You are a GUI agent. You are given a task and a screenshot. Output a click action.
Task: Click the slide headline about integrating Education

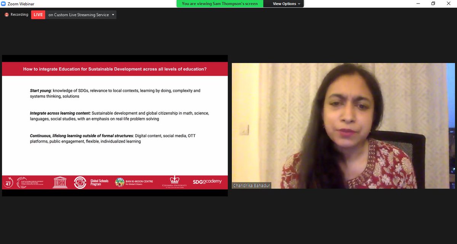(x=115, y=69)
